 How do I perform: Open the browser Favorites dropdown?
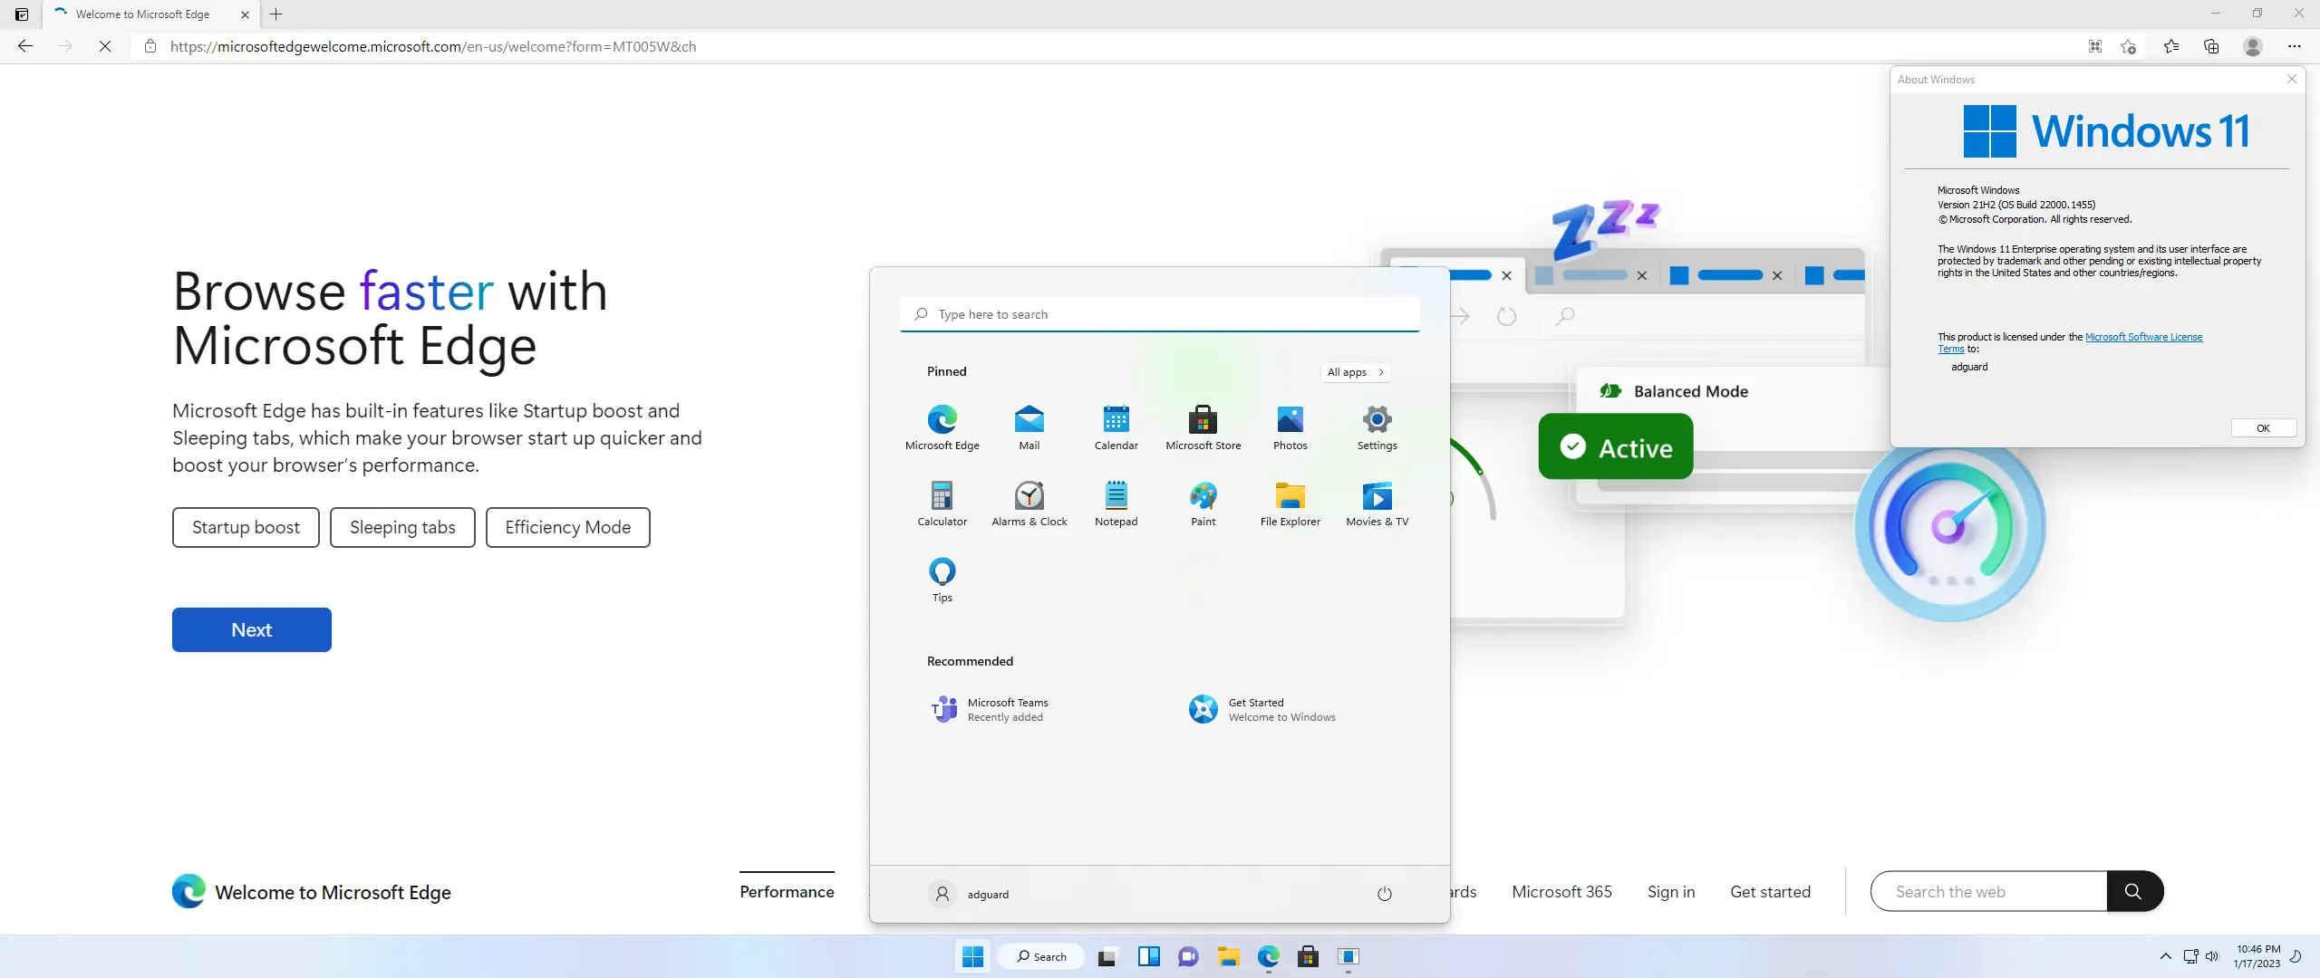click(2171, 46)
